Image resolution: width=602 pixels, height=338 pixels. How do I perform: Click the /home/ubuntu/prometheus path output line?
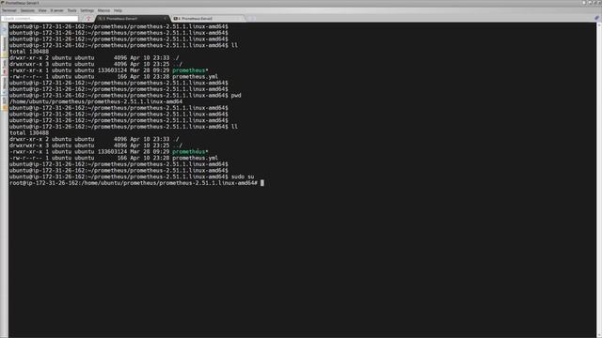(x=96, y=101)
